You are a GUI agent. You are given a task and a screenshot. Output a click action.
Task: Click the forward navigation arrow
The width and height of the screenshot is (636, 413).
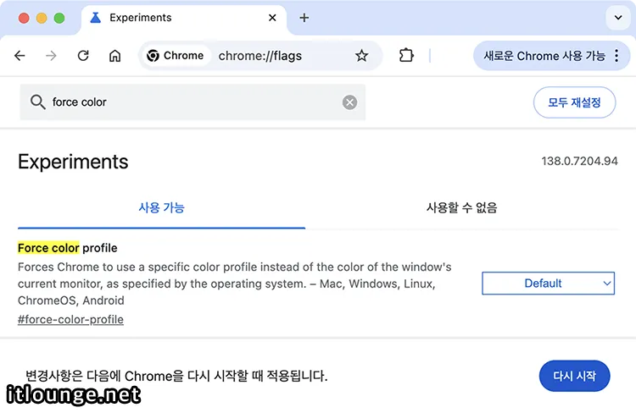[x=51, y=56]
